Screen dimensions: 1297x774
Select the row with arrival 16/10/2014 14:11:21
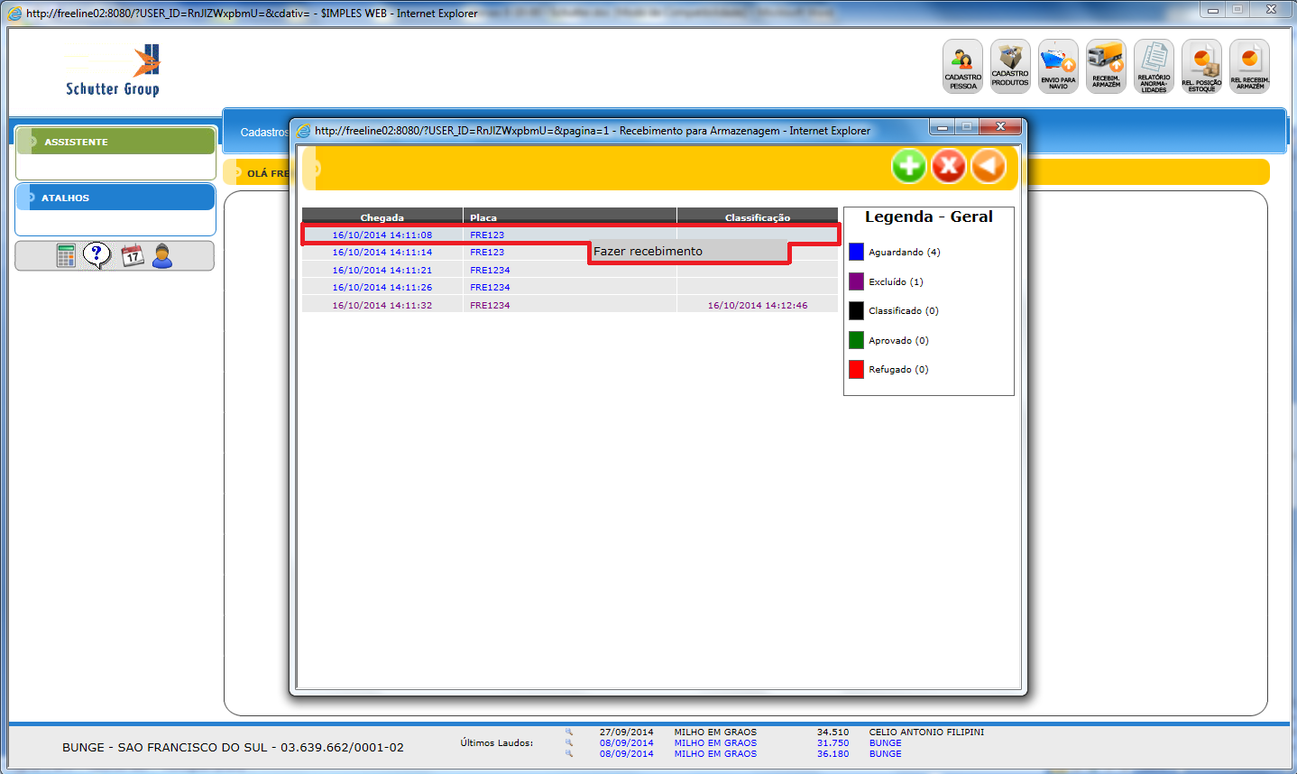pos(382,270)
